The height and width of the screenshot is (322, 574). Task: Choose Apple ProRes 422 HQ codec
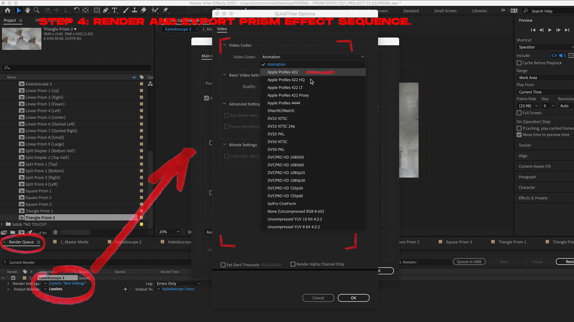313,80
